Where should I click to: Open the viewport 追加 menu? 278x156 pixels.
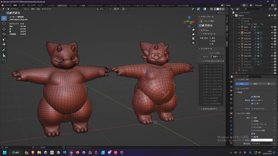click(x=38, y=9)
